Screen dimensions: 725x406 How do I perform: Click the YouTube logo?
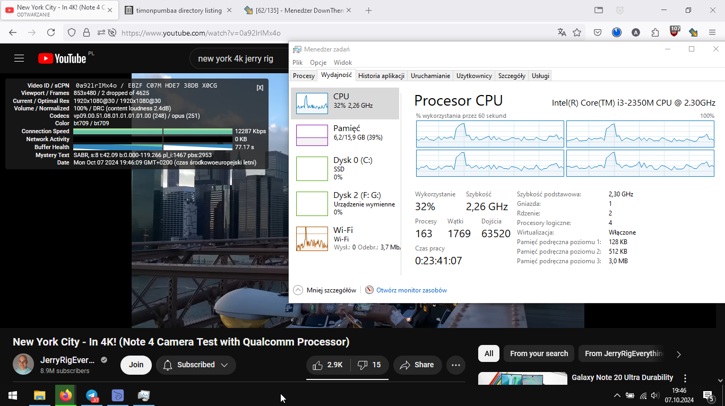point(62,58)
